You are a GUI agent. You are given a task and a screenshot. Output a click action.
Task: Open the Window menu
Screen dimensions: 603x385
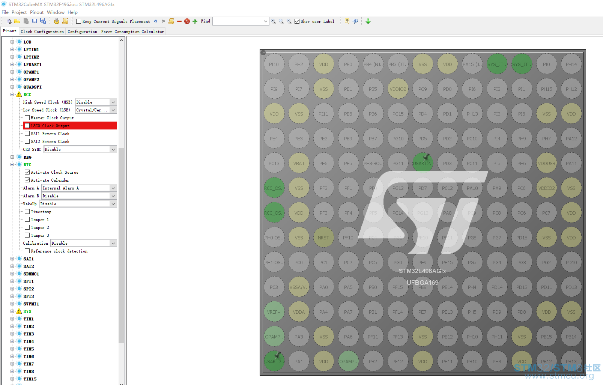pyautogui.click(x=56, y=12)
